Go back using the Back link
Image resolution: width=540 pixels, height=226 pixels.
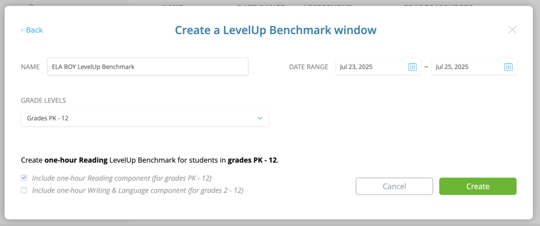pyautogui.click(x=32, y=30)
